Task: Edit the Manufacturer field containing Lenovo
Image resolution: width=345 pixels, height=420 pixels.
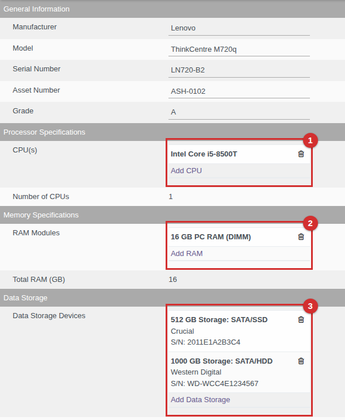Action: click(x=239, y=28)
